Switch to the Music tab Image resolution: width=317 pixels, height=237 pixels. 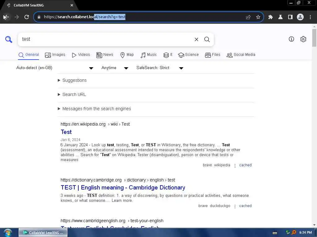(149, 55)
